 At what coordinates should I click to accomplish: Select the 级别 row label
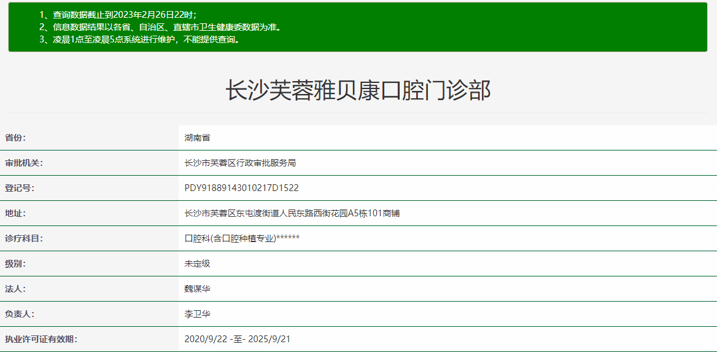click(16, 264)
